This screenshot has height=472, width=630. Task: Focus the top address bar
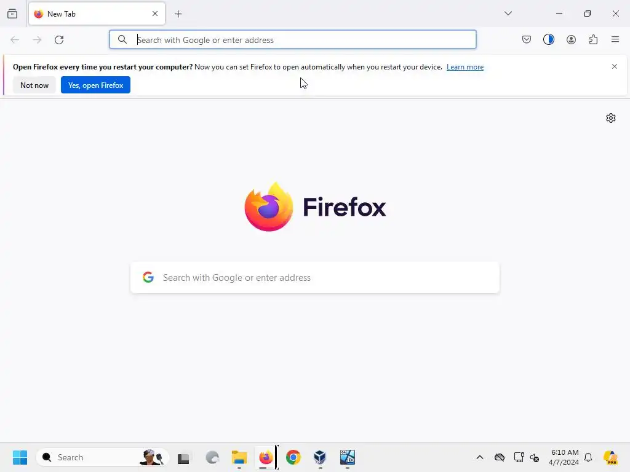coord(293,39)
